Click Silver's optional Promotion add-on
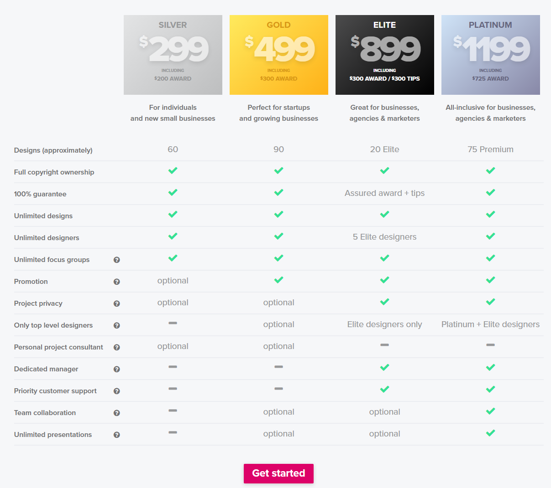Image resolution: width=551 pixels, height=488 pixels. click(x=173, y=281)
